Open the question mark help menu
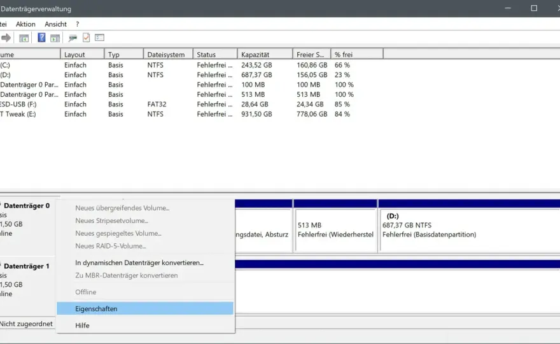The height and width of the screenshot is (344, 560). [x=77, y=24]
